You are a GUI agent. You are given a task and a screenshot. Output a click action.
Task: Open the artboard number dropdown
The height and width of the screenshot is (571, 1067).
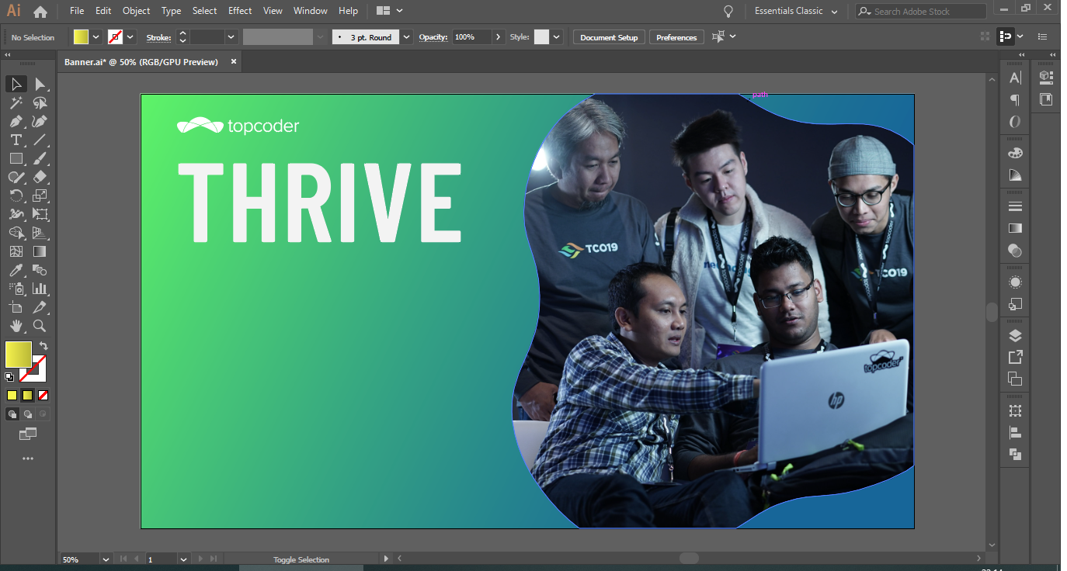tap(184, 559)
